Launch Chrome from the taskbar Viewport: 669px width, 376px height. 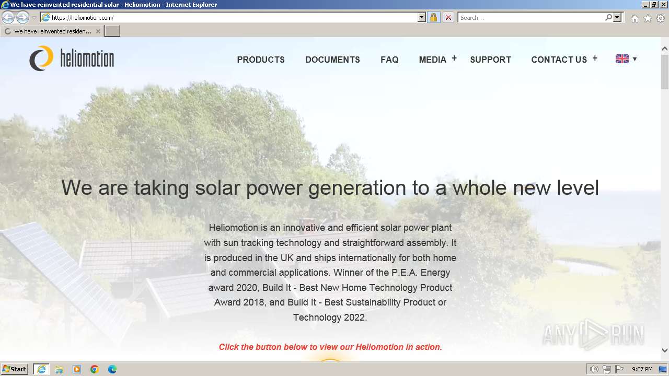95,369
